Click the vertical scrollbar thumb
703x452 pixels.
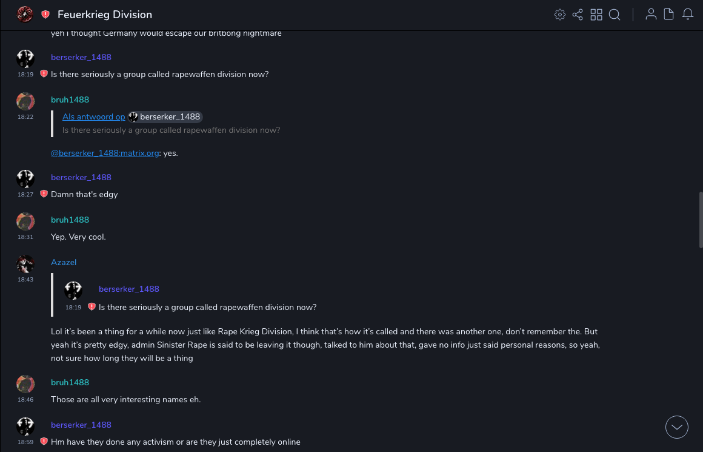(x=701, y=220)
